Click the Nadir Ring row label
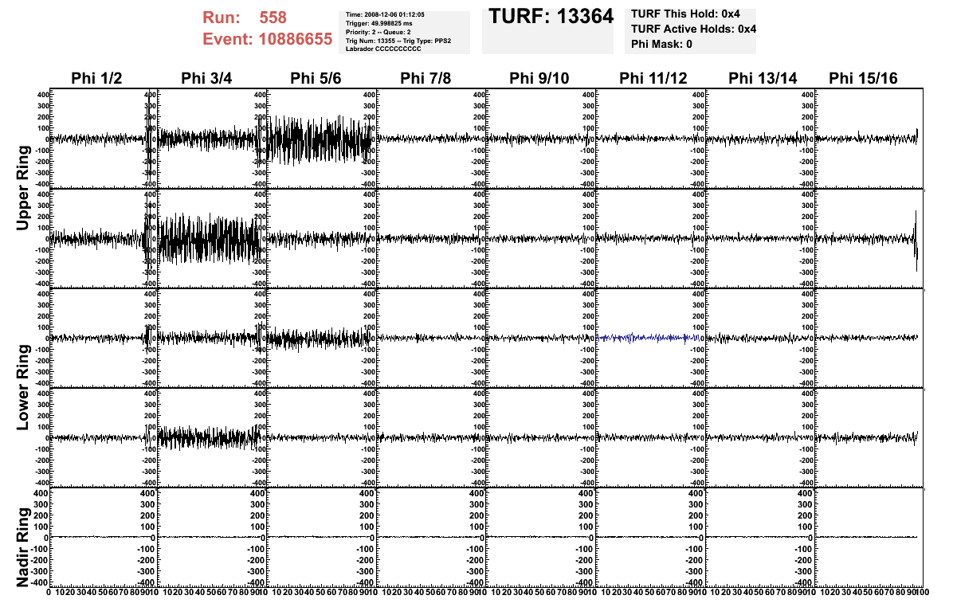This screenshot has width=953, height=615. [x=22, y=547]
